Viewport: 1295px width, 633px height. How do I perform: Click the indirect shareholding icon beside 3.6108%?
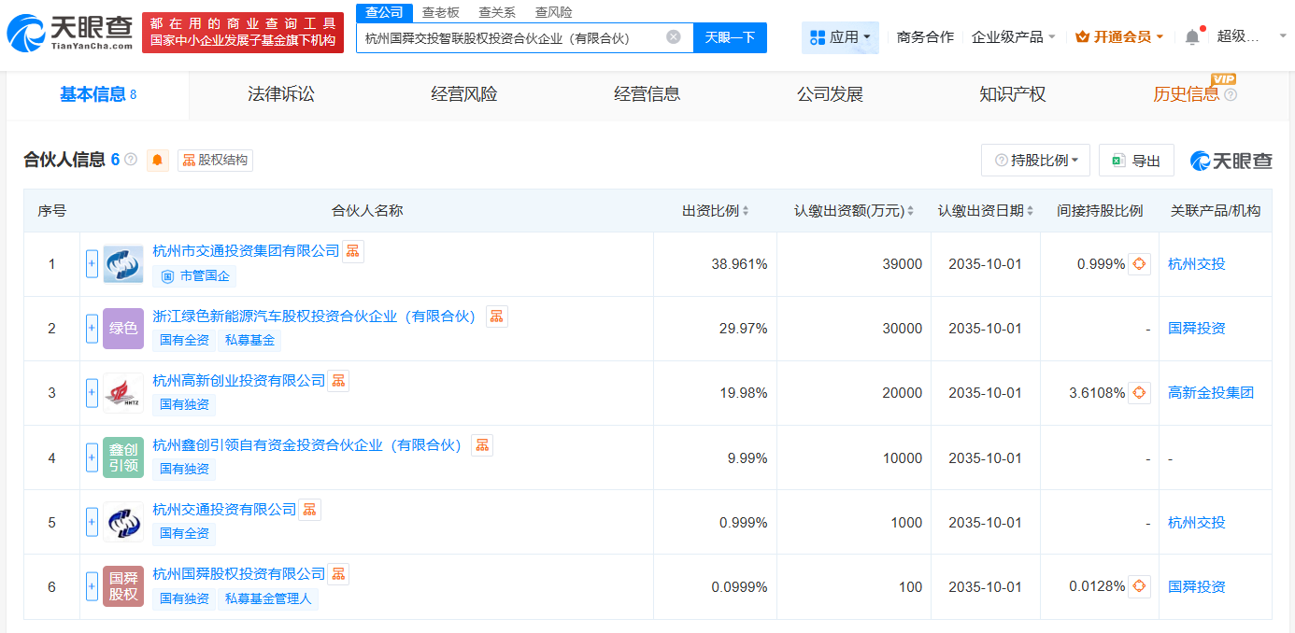click(x=1139, y=393)
